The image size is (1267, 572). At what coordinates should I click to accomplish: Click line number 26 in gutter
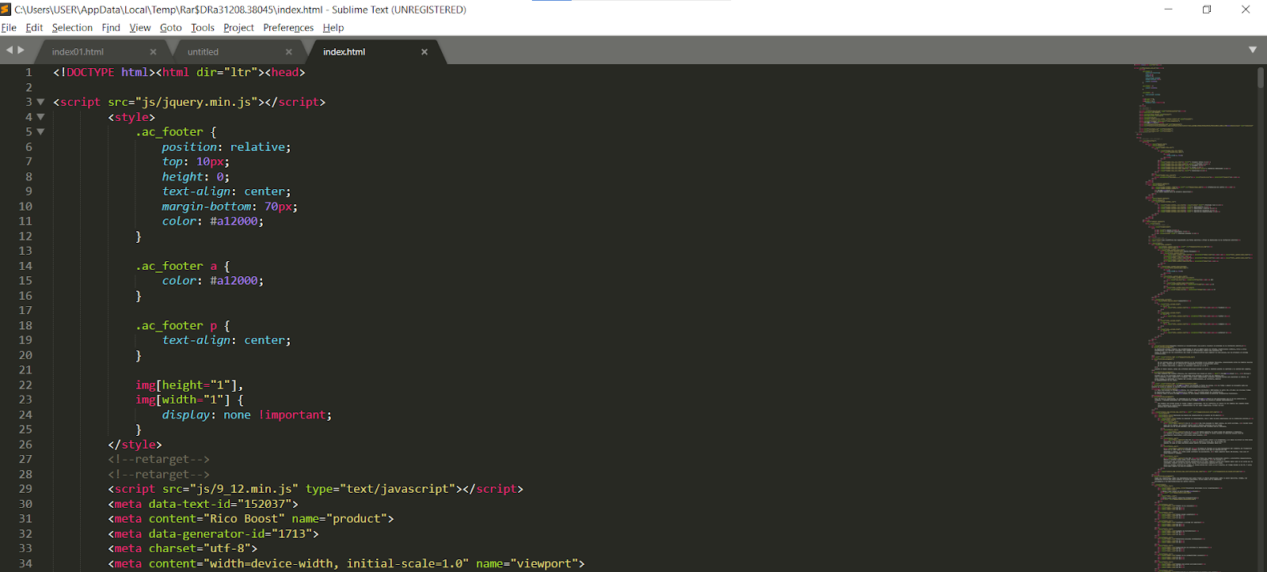[x=25, y=445]
